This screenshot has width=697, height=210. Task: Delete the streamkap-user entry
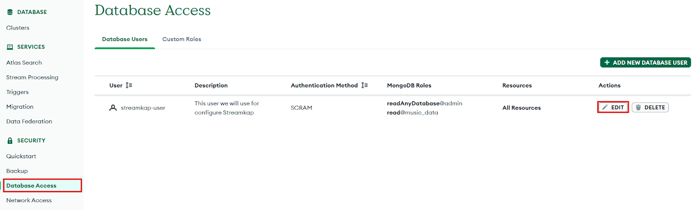click(650, 107)
